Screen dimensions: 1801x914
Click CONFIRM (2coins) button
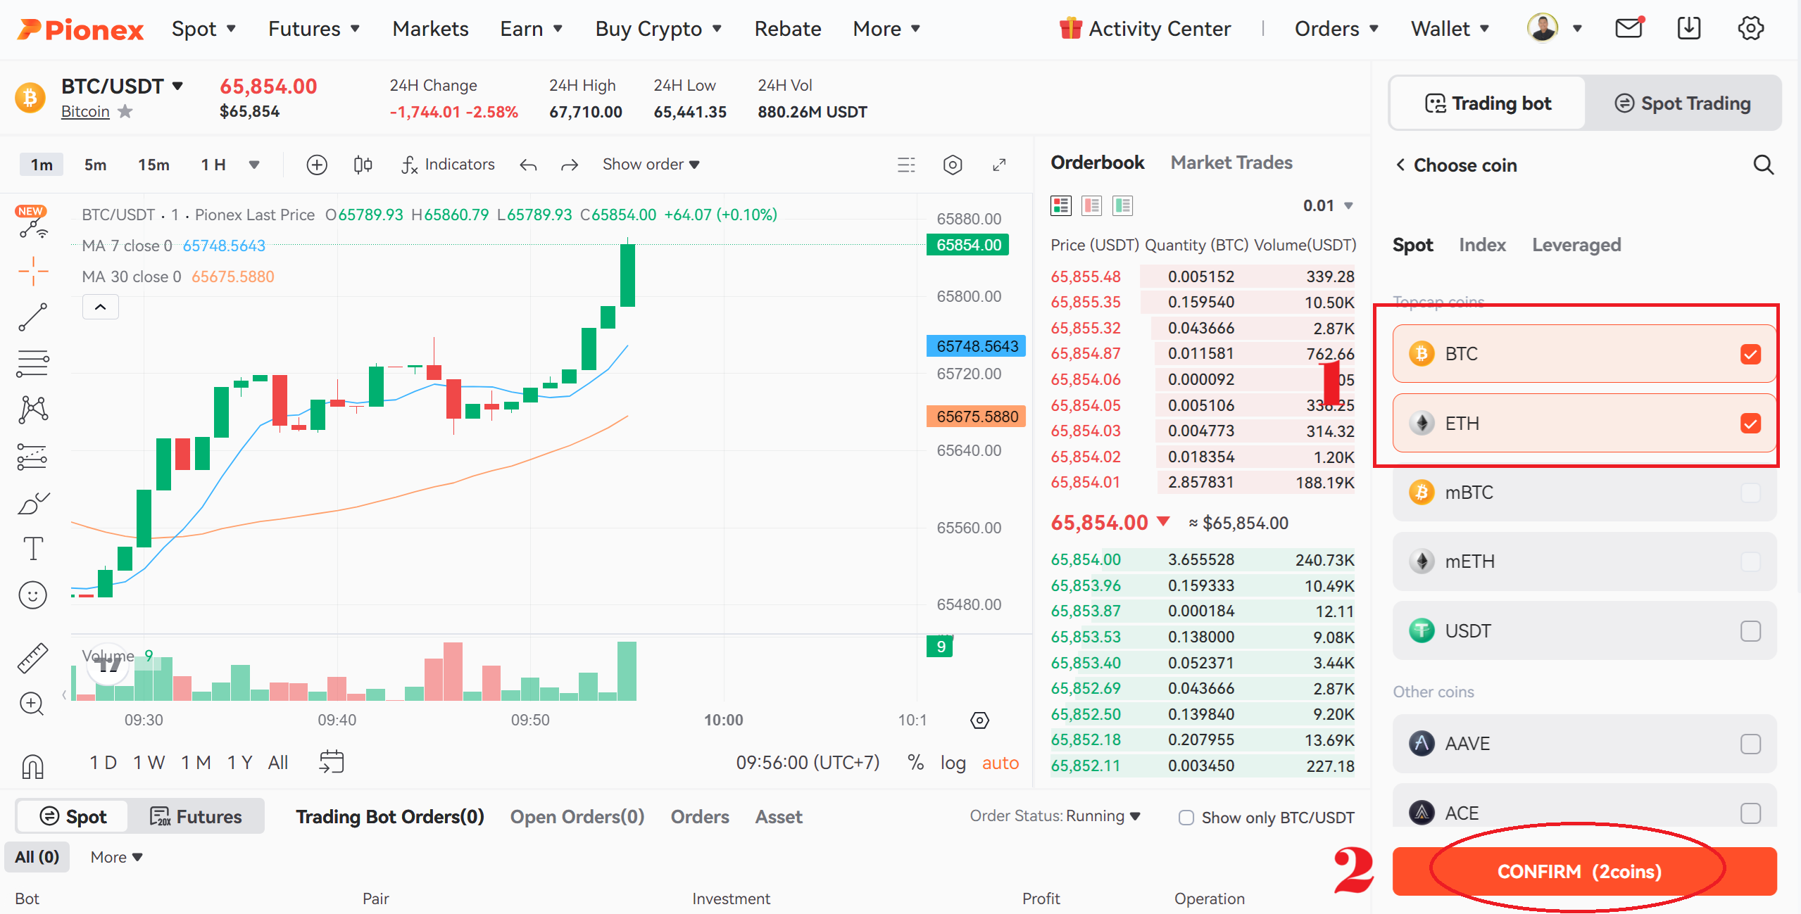pos(1584,872)
